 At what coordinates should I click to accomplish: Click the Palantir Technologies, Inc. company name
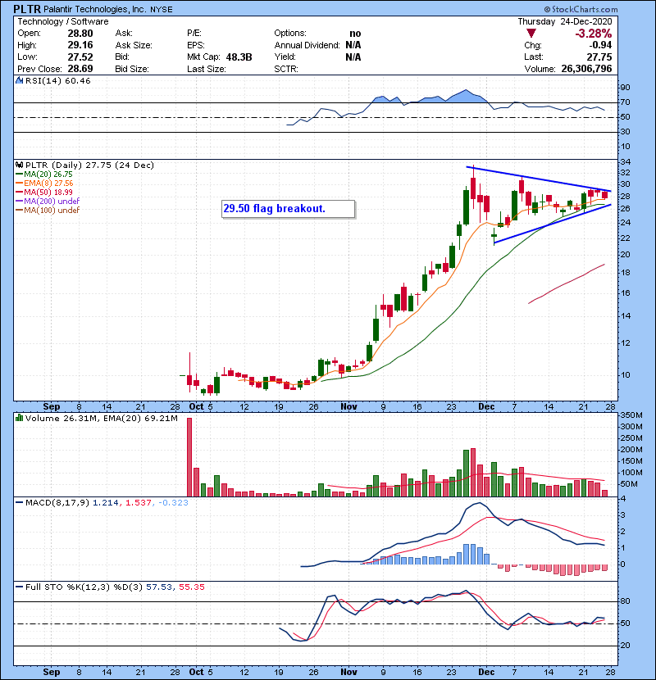click(95, 9)
